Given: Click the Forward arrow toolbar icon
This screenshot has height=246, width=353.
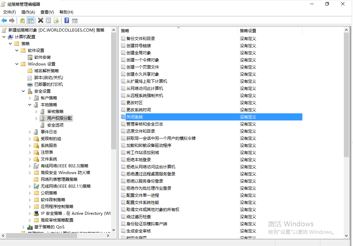Looking at the screenshot, I should point(12,21).
